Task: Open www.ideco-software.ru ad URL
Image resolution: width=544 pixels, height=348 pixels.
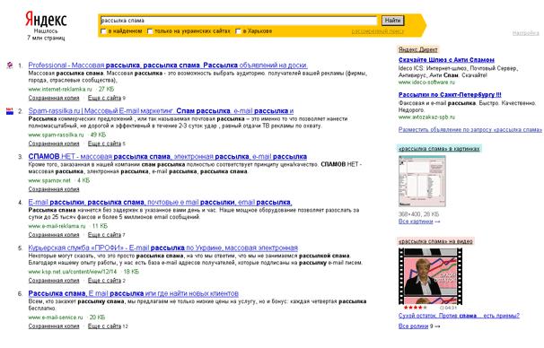Action: (426, 83)
